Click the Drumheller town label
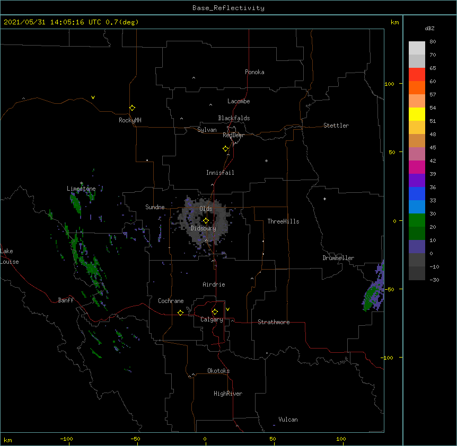 (x=338, y=258)
